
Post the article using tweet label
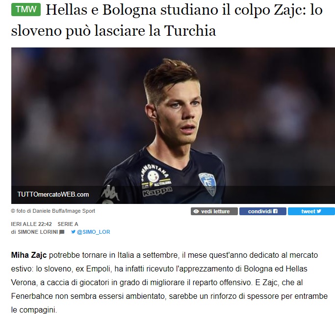(x=309, y=211)
